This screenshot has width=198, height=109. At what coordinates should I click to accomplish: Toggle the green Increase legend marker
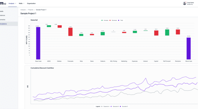pos(102,20)
